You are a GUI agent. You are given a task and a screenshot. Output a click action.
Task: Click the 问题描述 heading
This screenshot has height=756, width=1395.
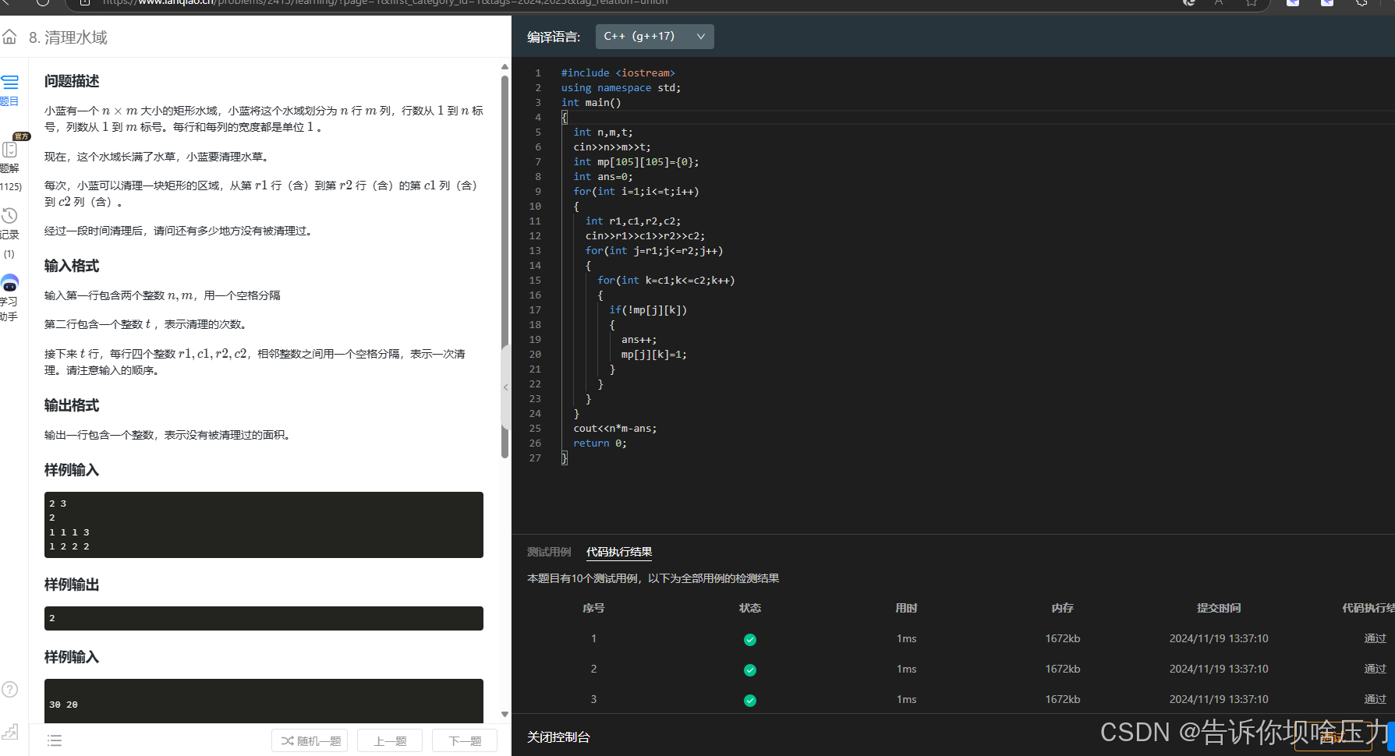72,81
